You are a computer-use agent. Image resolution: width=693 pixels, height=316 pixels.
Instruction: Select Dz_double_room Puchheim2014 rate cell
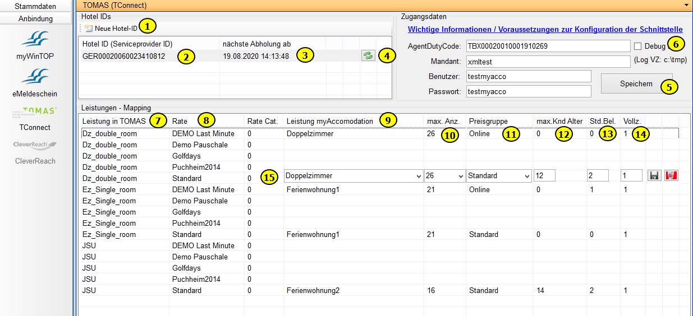[196, 167]
